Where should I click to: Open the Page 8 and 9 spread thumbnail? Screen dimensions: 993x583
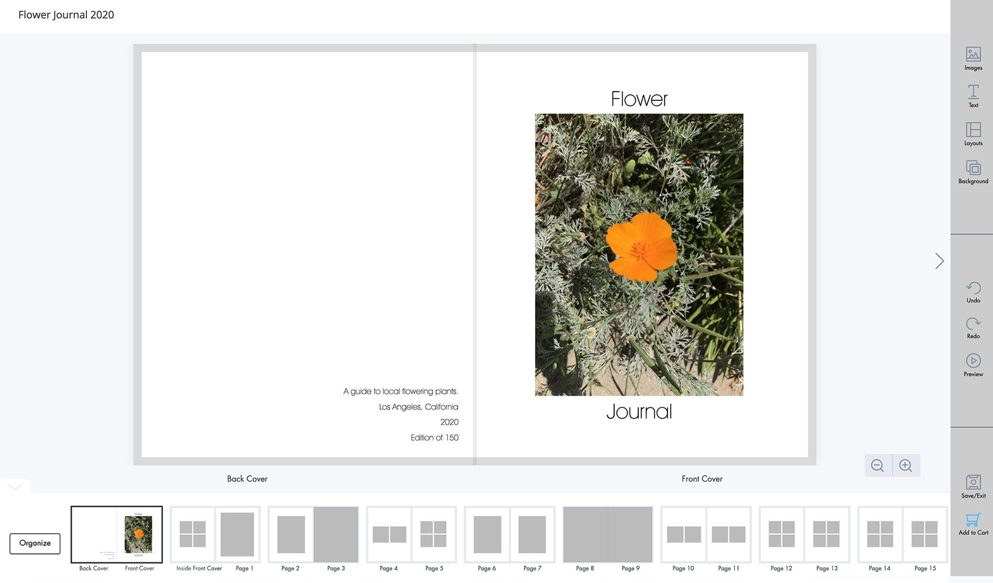click(x=607, y=535)
